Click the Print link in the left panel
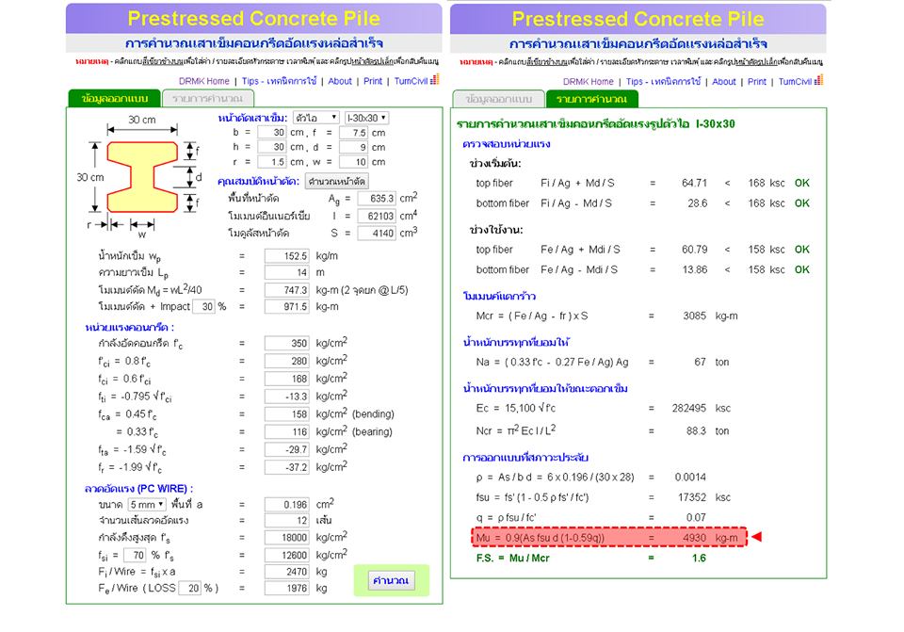Image resolution: width=904 pixels, height=632 pixels. [x=373, y=81]
